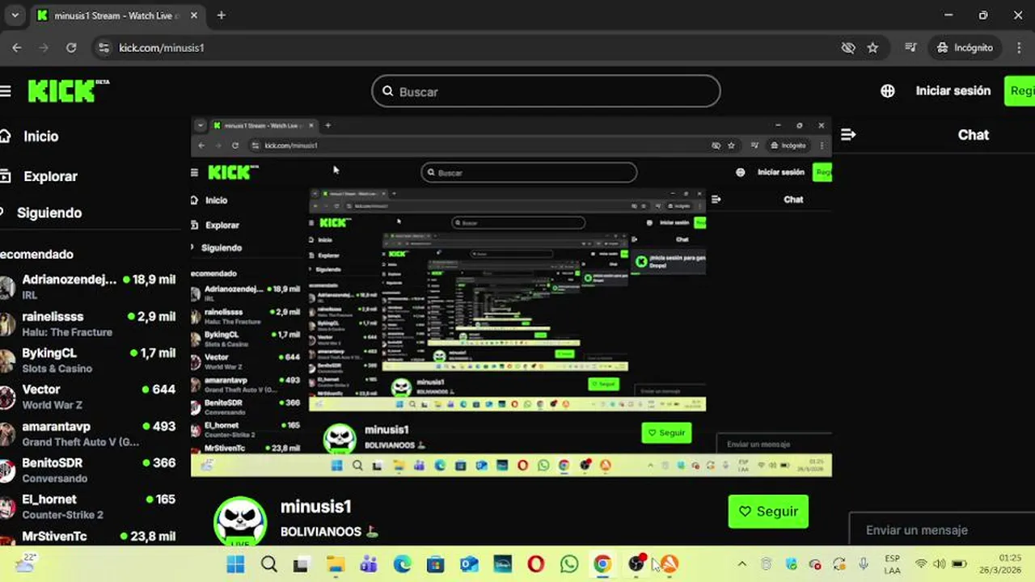Open BenitoSDR channel avatar
Screen dimensions: 1035x582
pos(6,470)
